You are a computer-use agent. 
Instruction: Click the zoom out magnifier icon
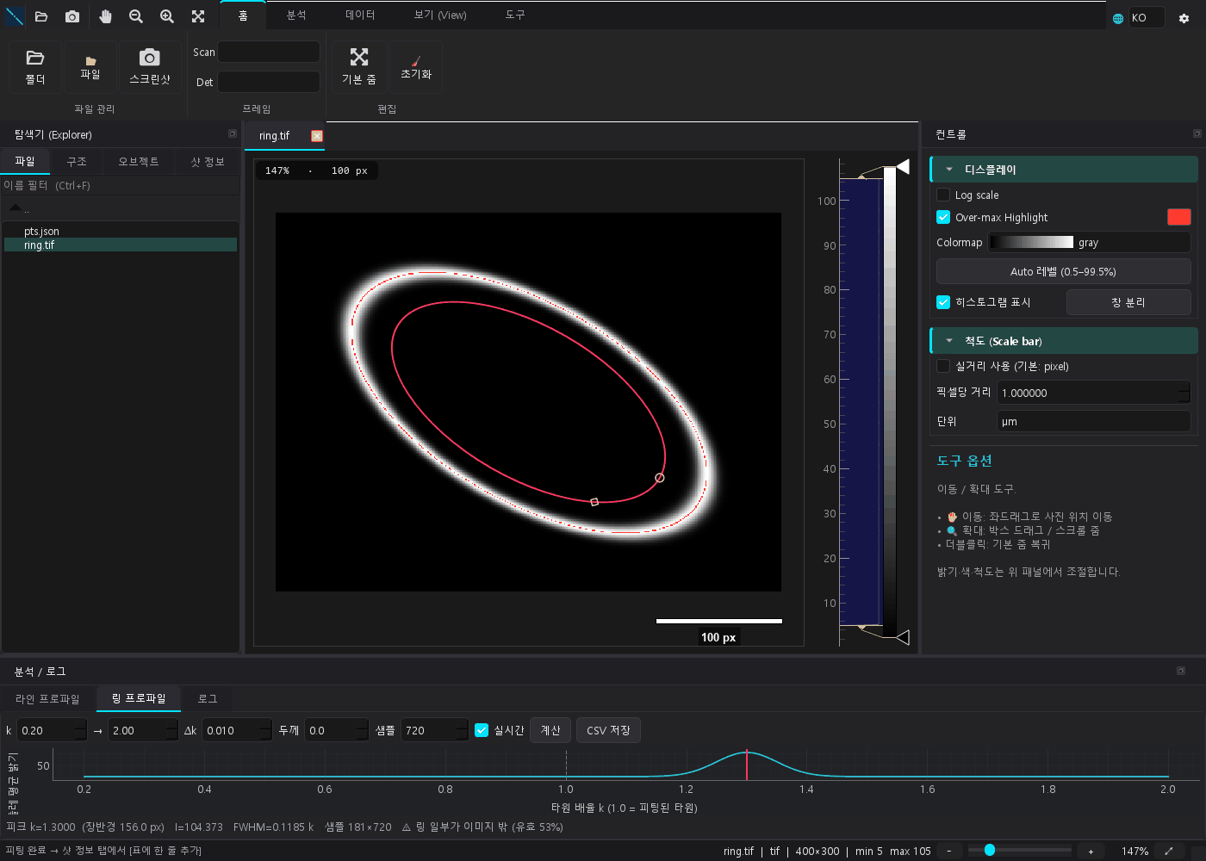pyautogui.click(x=136, y=16)
